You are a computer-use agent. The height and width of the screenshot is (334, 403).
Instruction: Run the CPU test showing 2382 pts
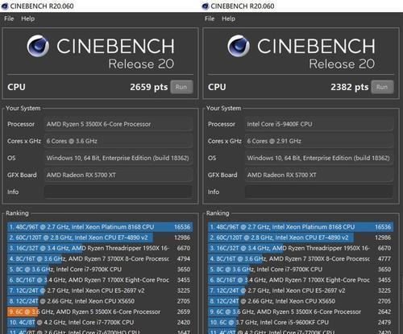(x=382, y=87)
